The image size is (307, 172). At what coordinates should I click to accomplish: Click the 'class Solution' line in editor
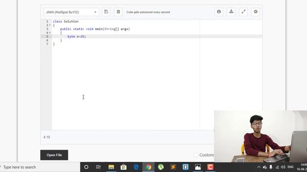(x=66, y=21)
